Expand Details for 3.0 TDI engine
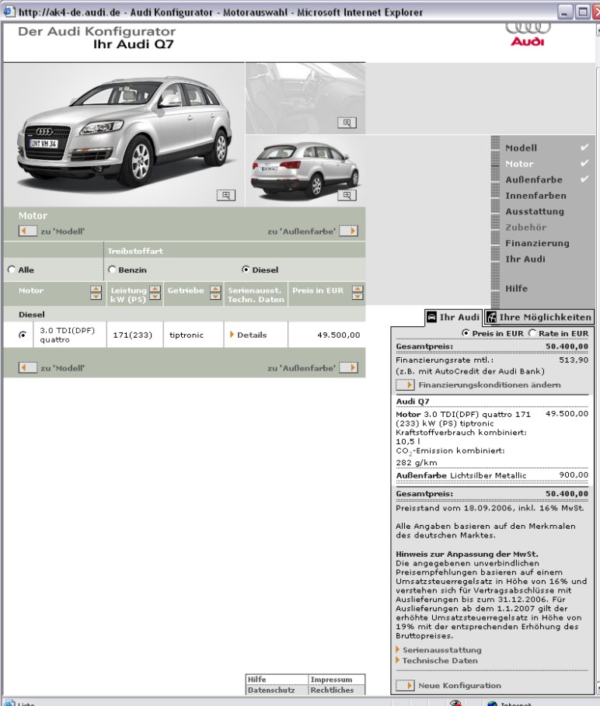This screenshot has height=706, width=600. [x=249, y=335]
